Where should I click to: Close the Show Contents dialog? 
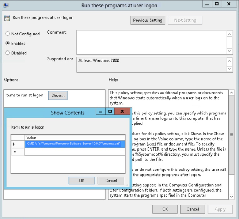[x=122, y=111]
